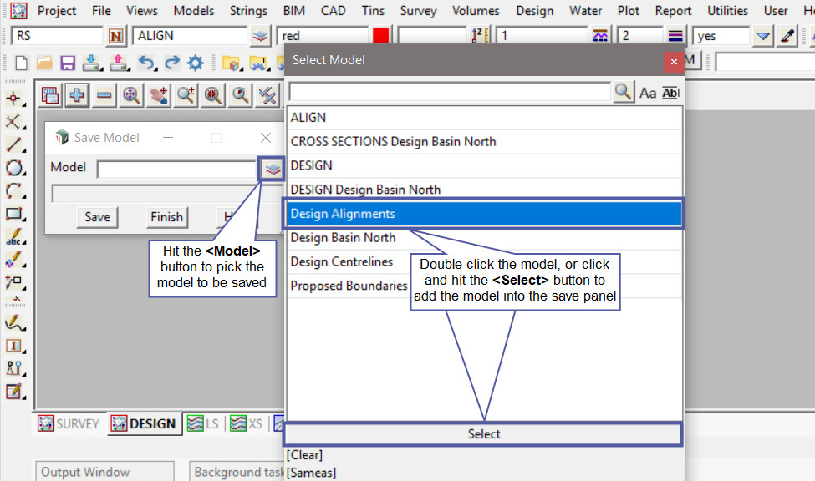Toggle the N name button beside RS
The height and width of the screenshot is (481, 815).
[x=116, y=36]
